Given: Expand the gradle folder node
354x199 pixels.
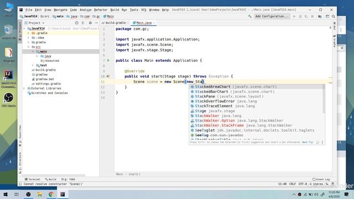Looking at the screenshot, I should coord(28,42).
